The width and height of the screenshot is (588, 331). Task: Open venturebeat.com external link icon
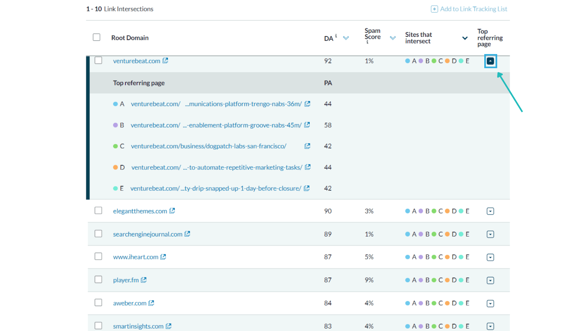click(x=165, y=61)
